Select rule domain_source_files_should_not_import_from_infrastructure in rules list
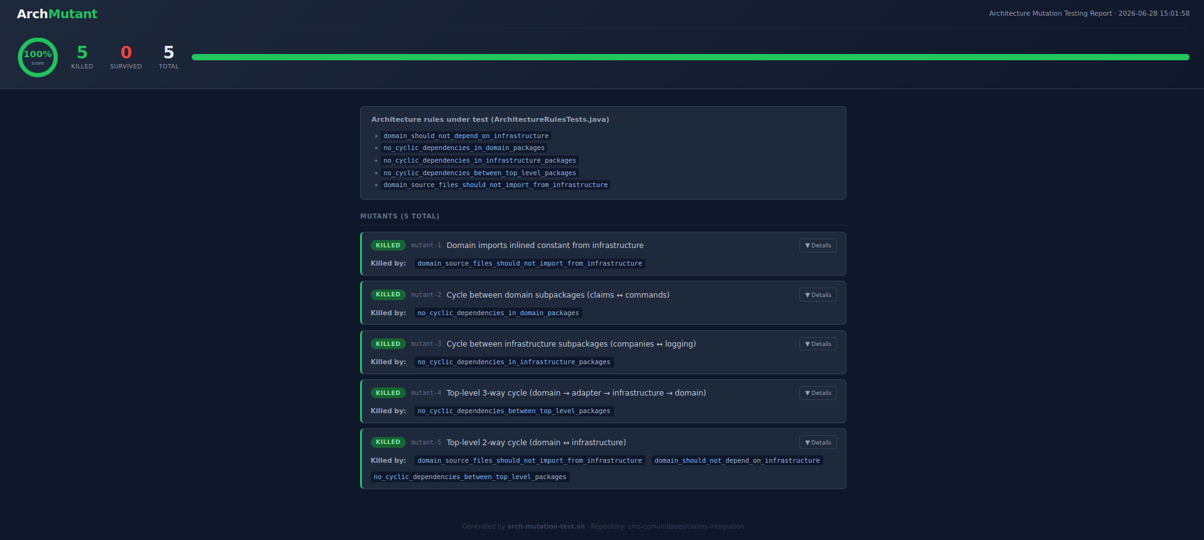The width and height of the screenshot is (1204, 540). [495, 185]
